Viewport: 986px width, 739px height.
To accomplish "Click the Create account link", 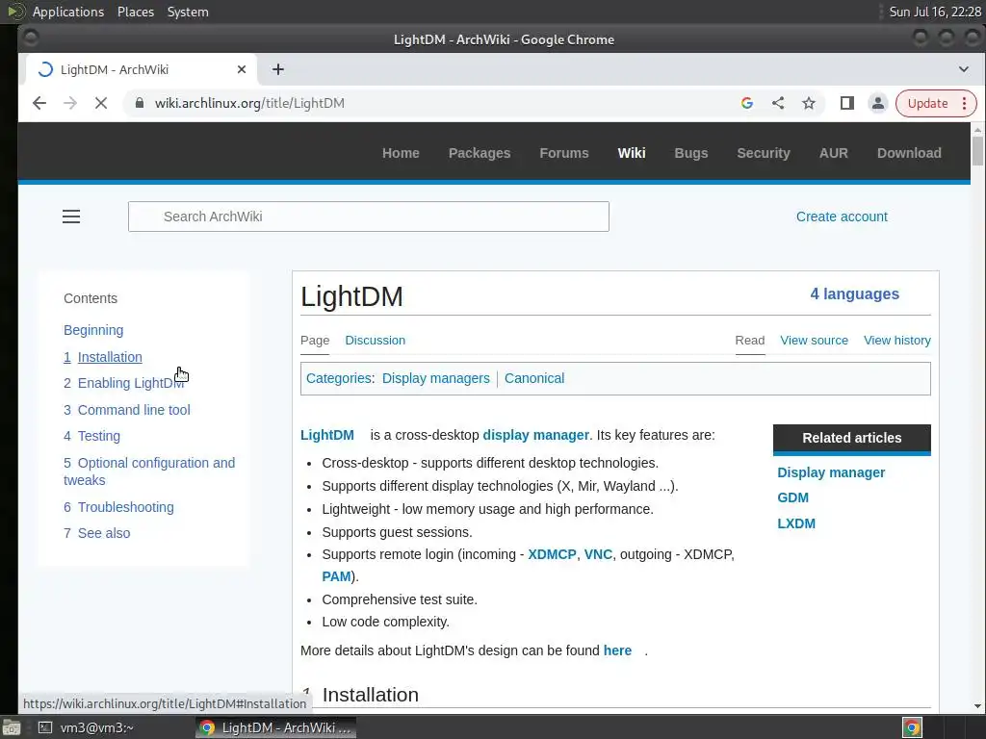I will click(x=842, y=217).
